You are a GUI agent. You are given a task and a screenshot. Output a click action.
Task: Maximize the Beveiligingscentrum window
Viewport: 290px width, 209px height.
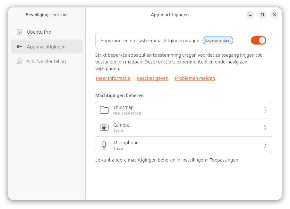click(262, 15)
